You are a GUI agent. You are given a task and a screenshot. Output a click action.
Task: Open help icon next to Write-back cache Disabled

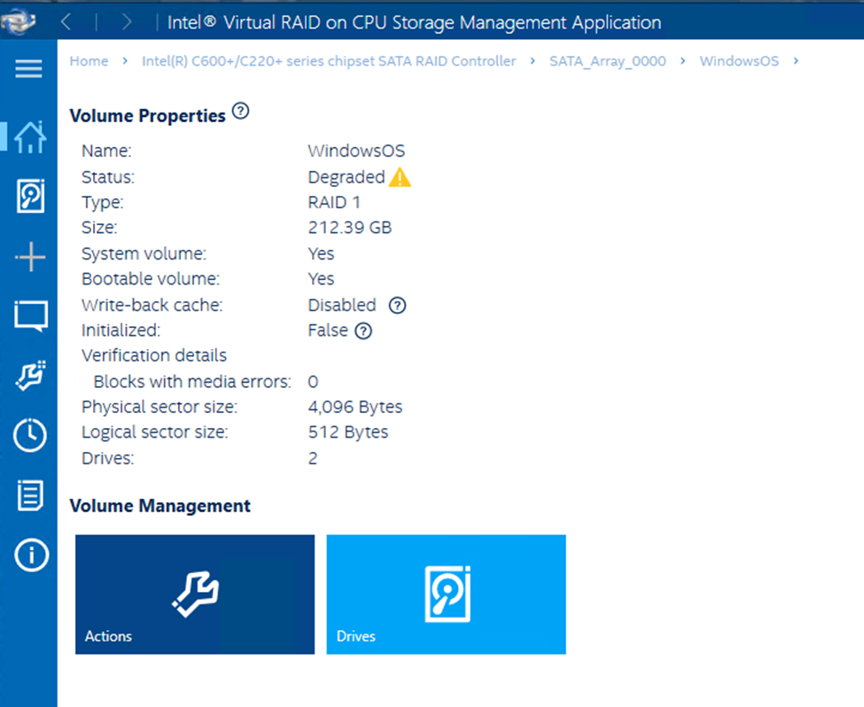coord(397,306)
